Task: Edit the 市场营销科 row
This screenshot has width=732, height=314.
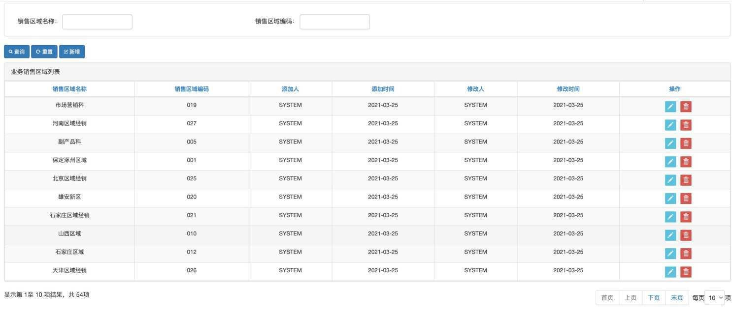Action: (x=670, y=107)
